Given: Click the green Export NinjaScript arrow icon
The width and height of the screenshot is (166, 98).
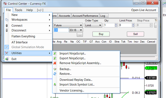Looking at the screenshot, I should (x=55, y=58).
